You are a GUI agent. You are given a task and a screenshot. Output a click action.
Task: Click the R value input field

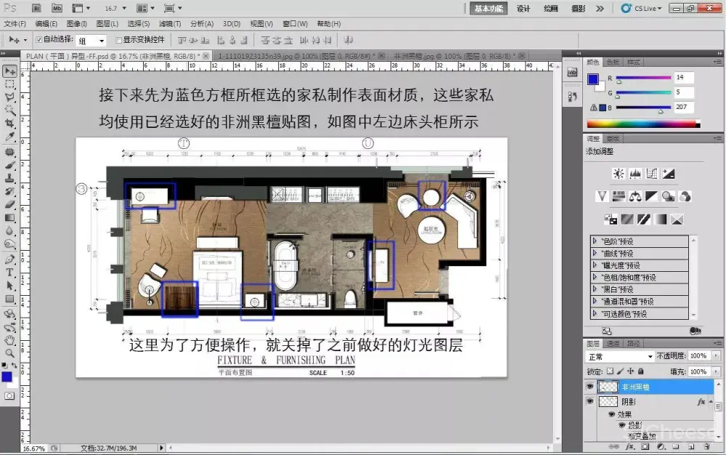click(x=683, y=77)
